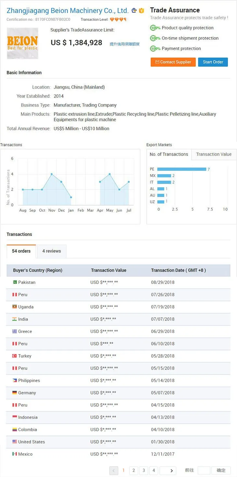
Task: Click the Turkey flag icon
Action: coord(15,356)
